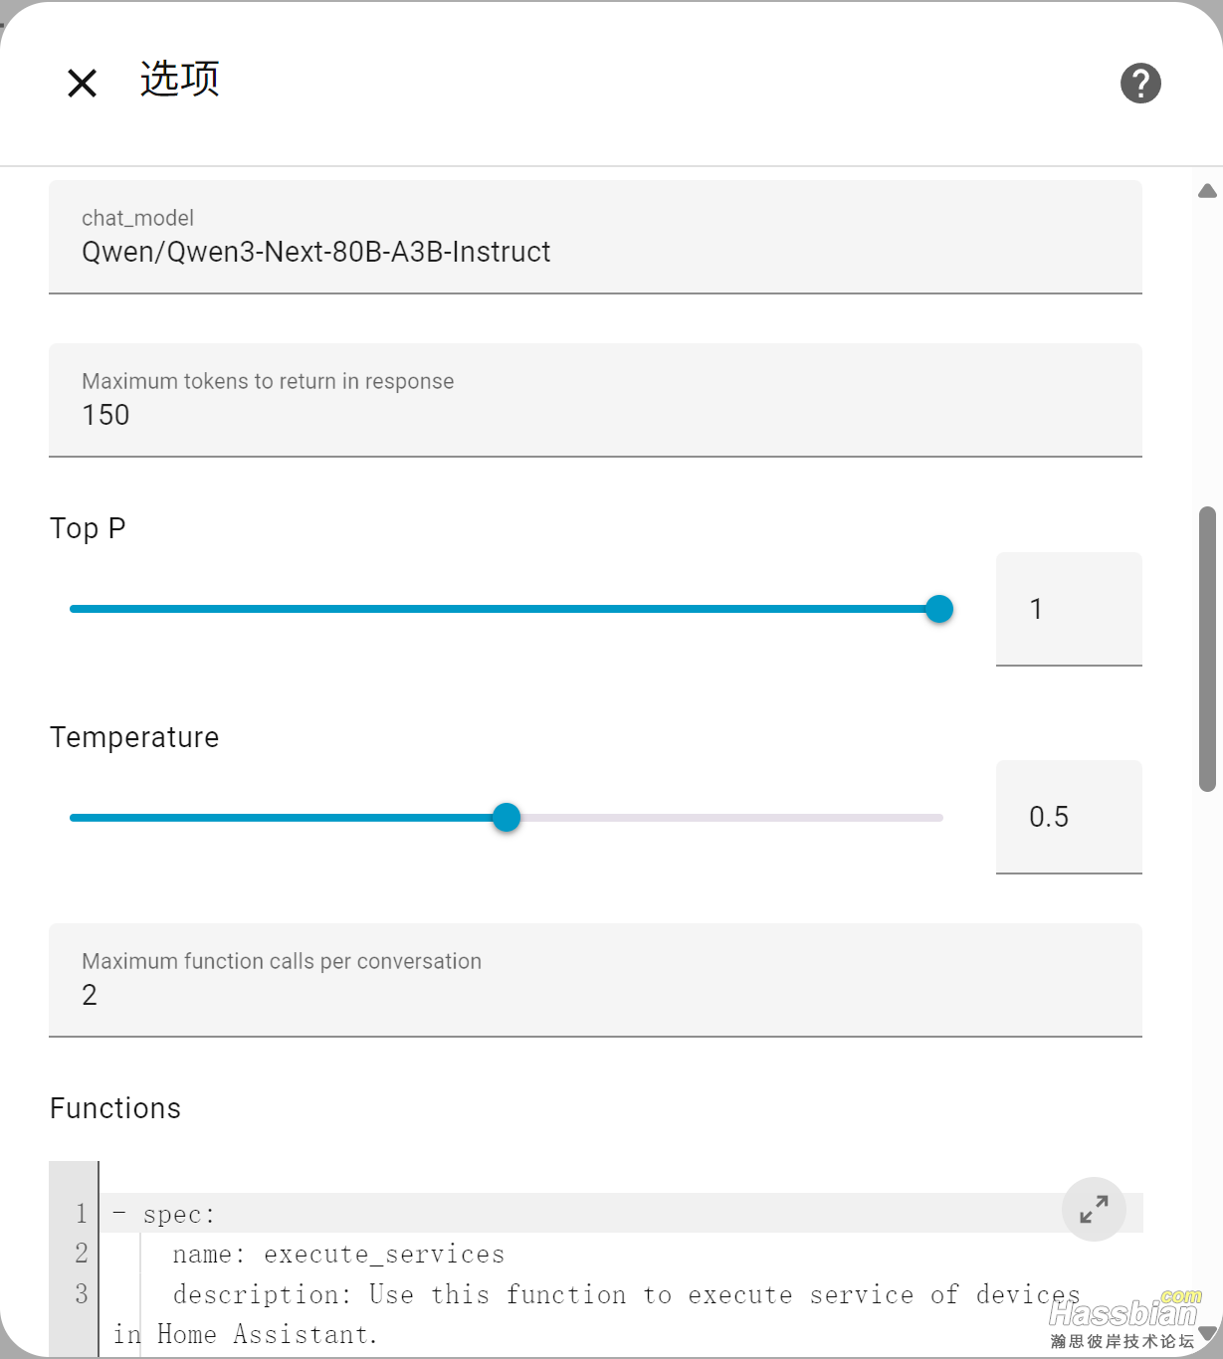Screen dimensions: 1223x1359
Task: Close the options dialog with X
Action: [x=82, y=84]
